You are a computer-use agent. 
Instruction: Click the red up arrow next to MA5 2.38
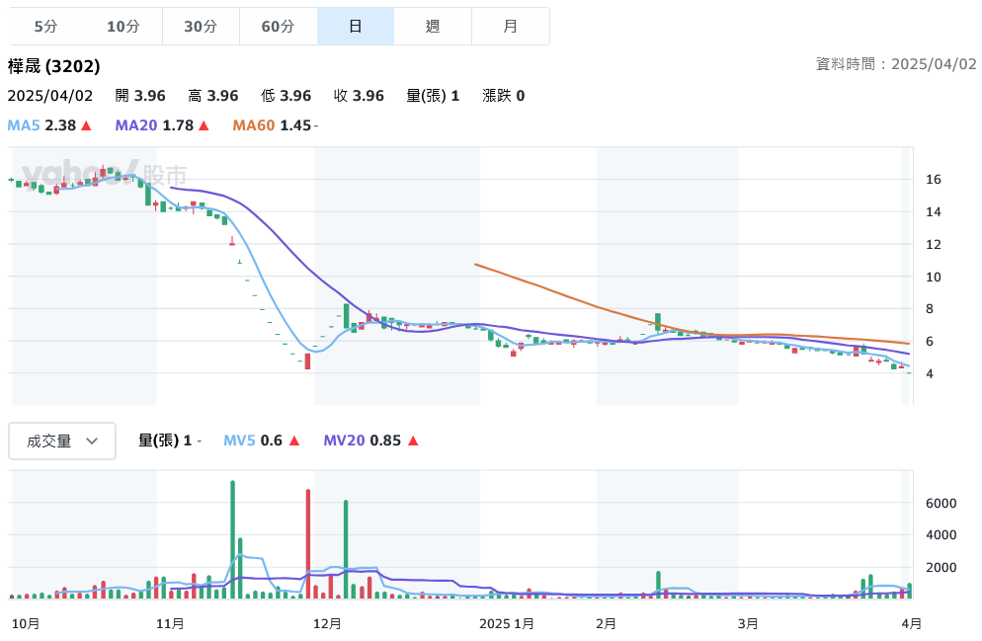coord(86,125)
